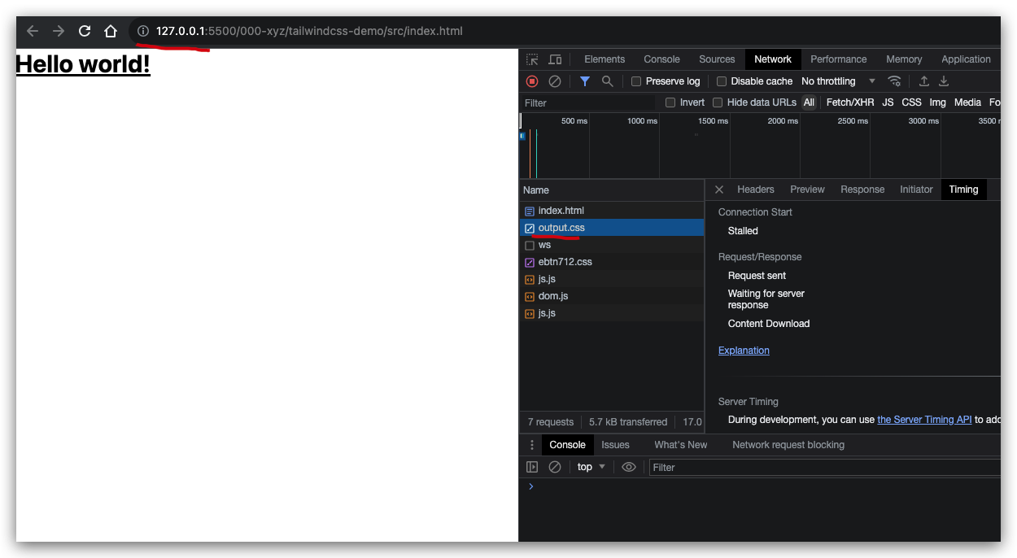Screen dimensions: 1017x558
Task: Reload the page with the refresh icon
Action: pyautogui.click(x=85, y=31)
